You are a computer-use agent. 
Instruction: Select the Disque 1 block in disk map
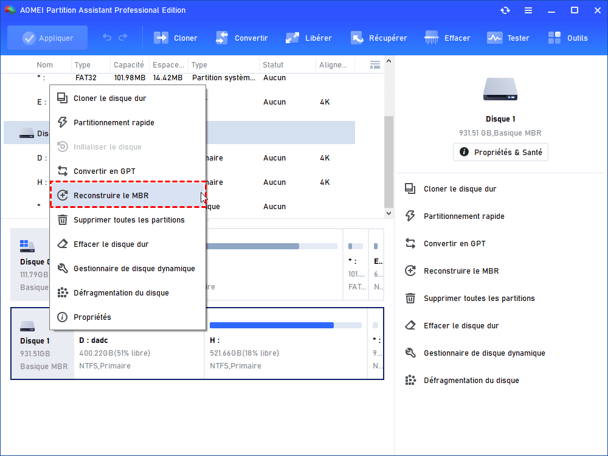coord(43,344)
